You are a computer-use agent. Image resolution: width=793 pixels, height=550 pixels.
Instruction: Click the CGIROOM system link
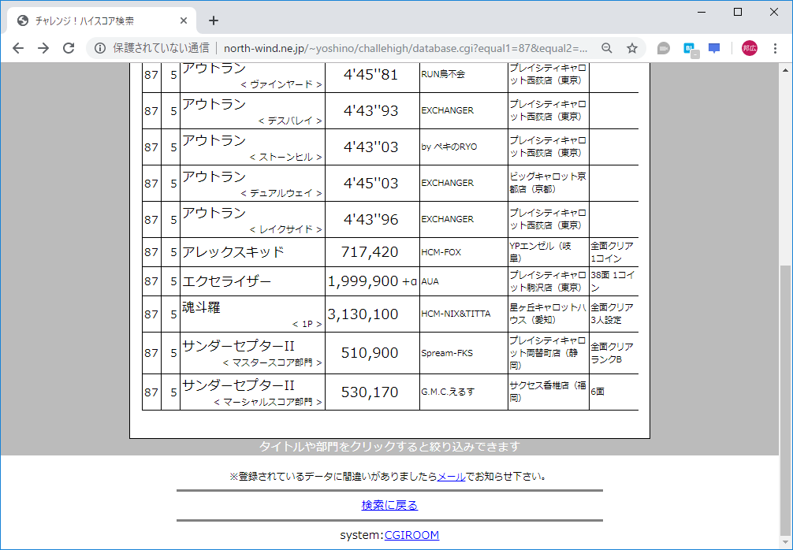pyautogui.click(x=411, y=534)
